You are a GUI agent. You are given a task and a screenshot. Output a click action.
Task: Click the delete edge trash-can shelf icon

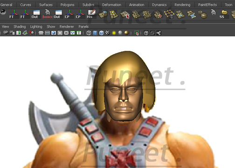(169, 14)
